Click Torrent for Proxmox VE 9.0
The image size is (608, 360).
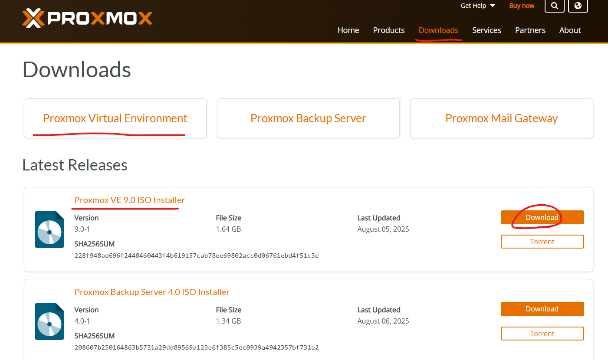click(x=542, y=242)
